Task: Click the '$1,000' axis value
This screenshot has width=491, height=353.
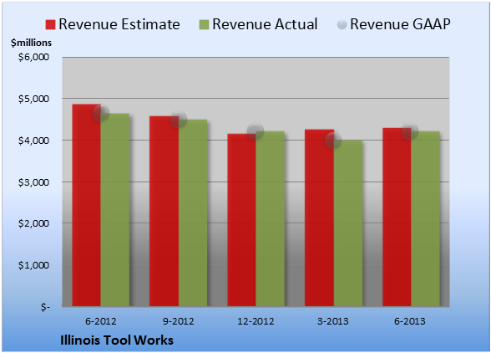Action: point(33,265)
